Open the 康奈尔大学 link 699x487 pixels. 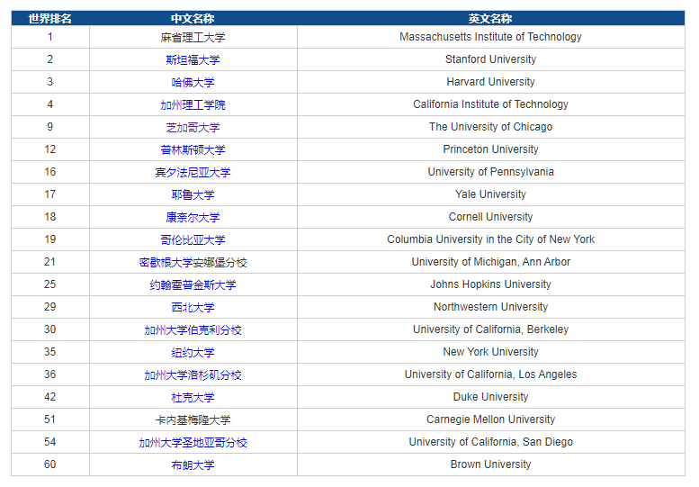click(193, 217)
